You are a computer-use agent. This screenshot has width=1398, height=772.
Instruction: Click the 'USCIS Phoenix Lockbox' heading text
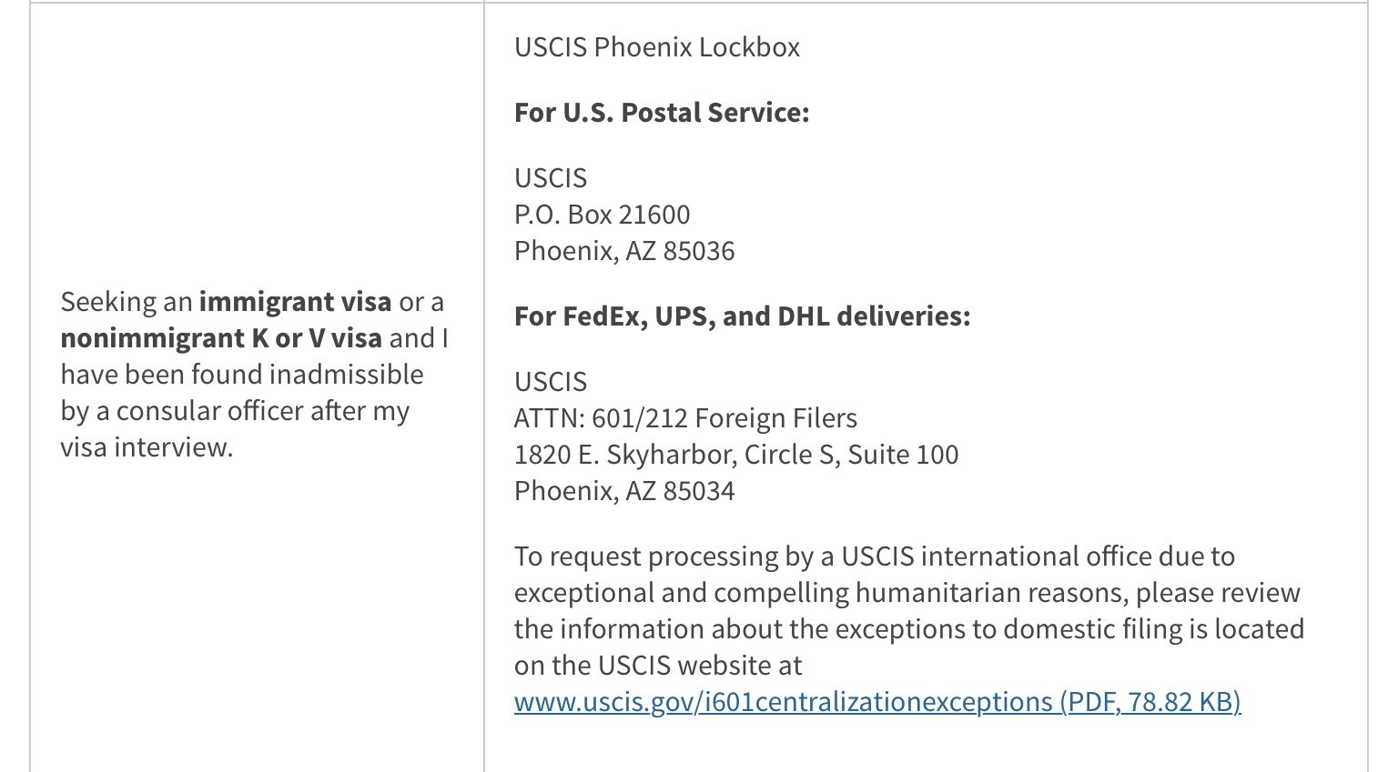(x=657, y=47)
